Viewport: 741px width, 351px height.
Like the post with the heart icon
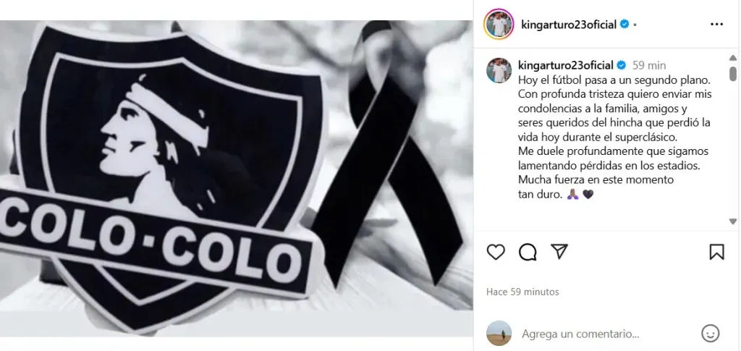pyautogui.click(x=496, y=252)
